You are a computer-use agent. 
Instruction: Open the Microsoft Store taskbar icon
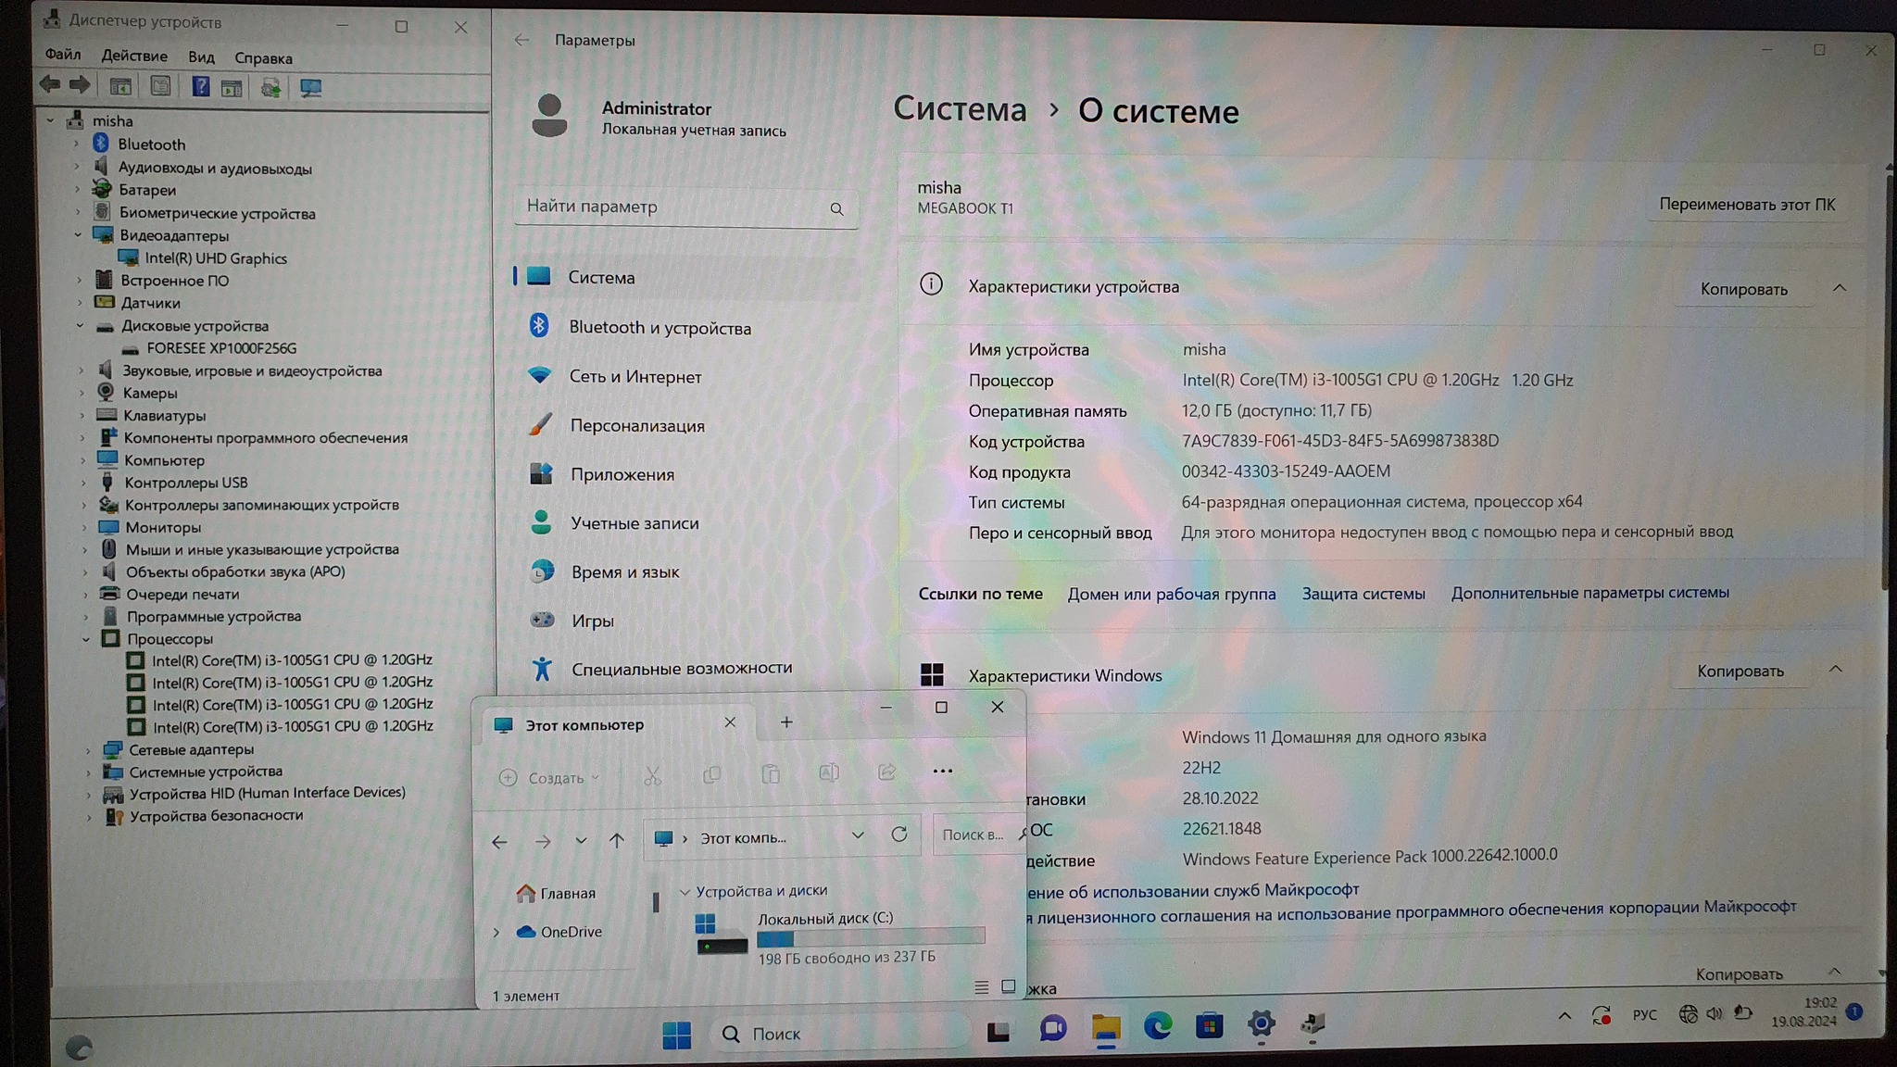pos(1209,1026)
